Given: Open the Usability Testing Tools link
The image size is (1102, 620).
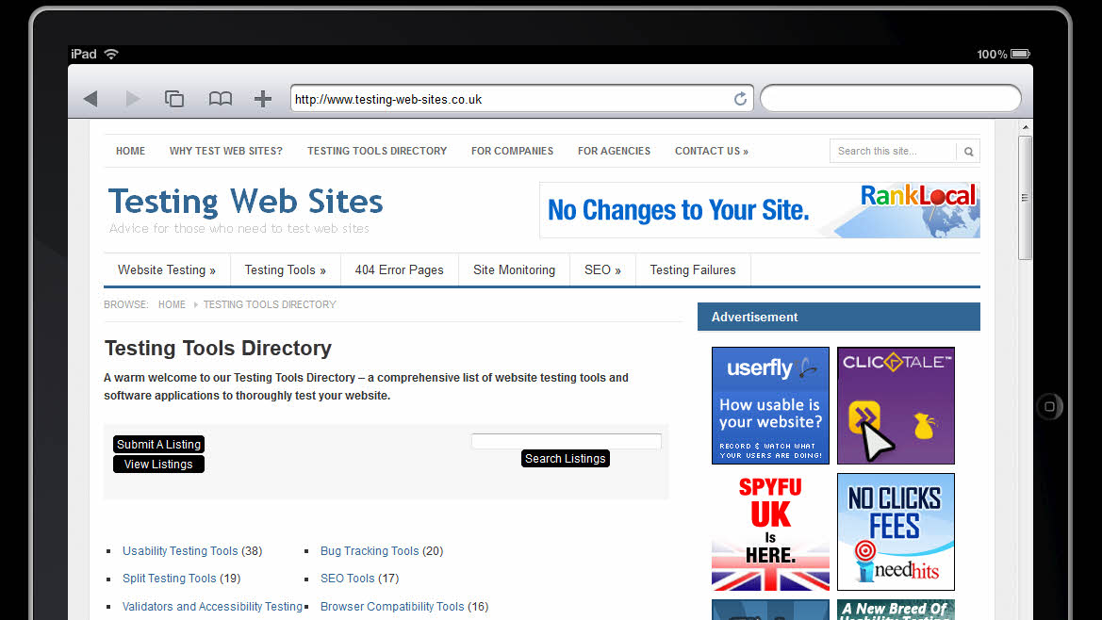Looking at the screenshot, I should pyautogui.click(x=180, y=551).
